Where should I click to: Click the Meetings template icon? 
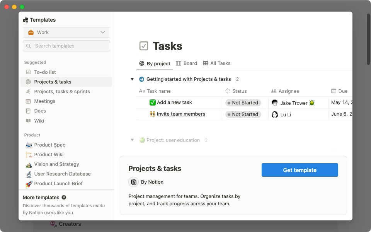tap(28, 101)
